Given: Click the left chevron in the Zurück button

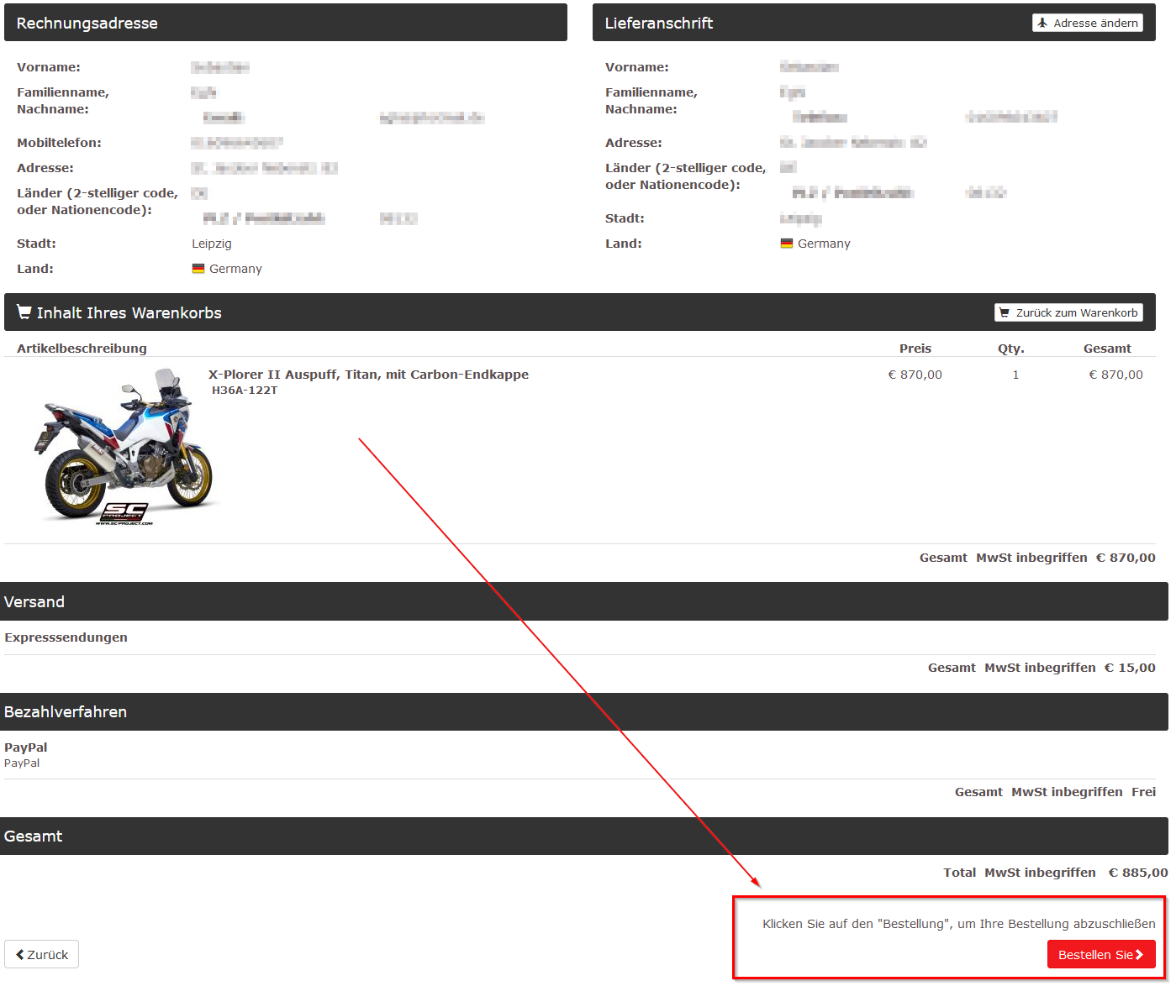Looking at the screenshot, I should [20, 954].
